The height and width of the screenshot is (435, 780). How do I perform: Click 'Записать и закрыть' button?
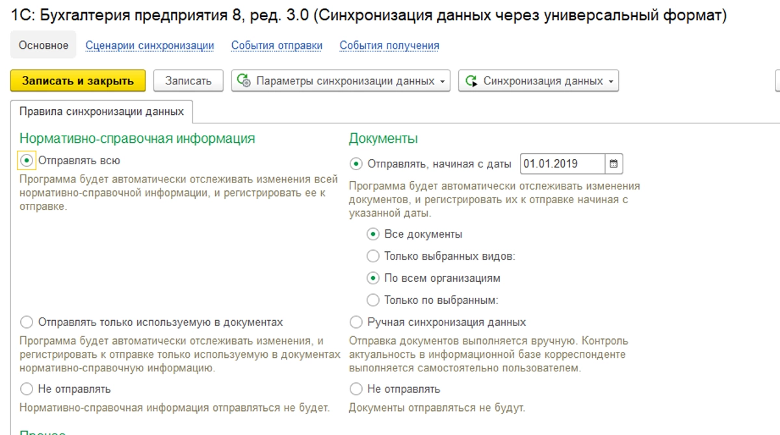coord(78,81)
